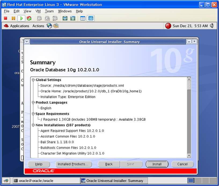The width and height of the screenshot is (219, 186).
Task: Select the Oracle Home tree row
Action: (x=91, y=91)
